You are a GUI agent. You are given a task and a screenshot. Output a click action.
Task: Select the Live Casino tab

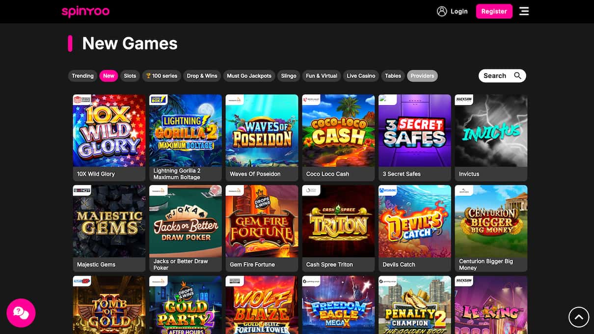point(361,76)
